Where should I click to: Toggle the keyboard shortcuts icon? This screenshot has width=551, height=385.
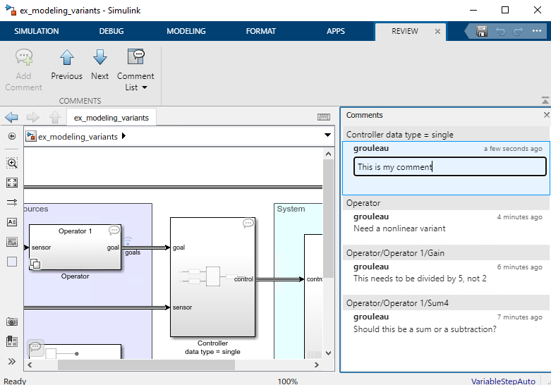(324, 118)
